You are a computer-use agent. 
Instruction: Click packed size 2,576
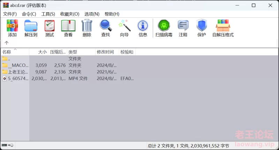[60, 65]
